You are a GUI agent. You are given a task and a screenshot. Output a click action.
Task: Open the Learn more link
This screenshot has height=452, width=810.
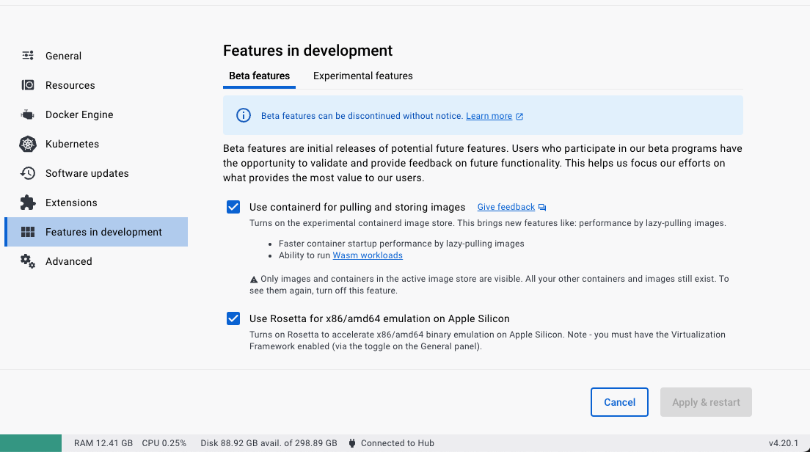tap(489, 116)
